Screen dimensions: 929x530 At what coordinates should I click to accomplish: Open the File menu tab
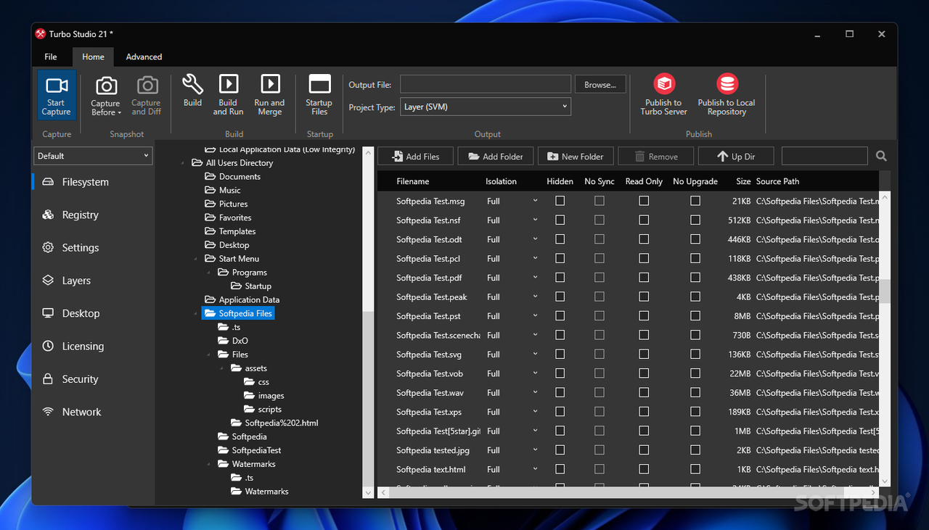(51, 57)
